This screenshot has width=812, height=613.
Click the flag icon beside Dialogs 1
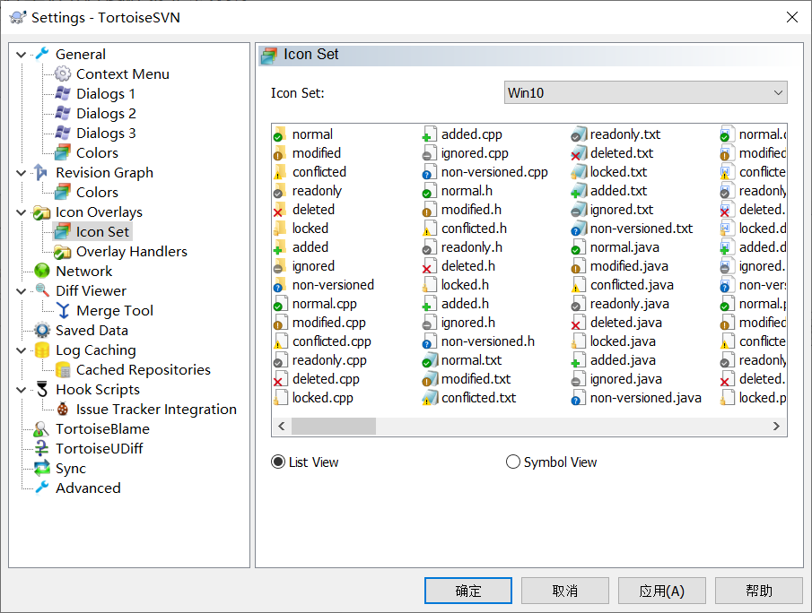(x=63, y=93)
